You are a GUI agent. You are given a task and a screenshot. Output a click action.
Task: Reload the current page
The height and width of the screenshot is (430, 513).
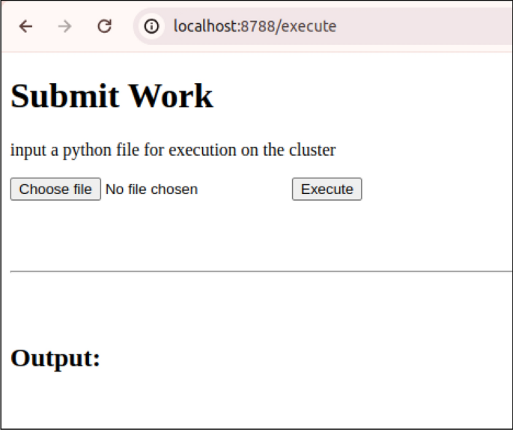105,27
